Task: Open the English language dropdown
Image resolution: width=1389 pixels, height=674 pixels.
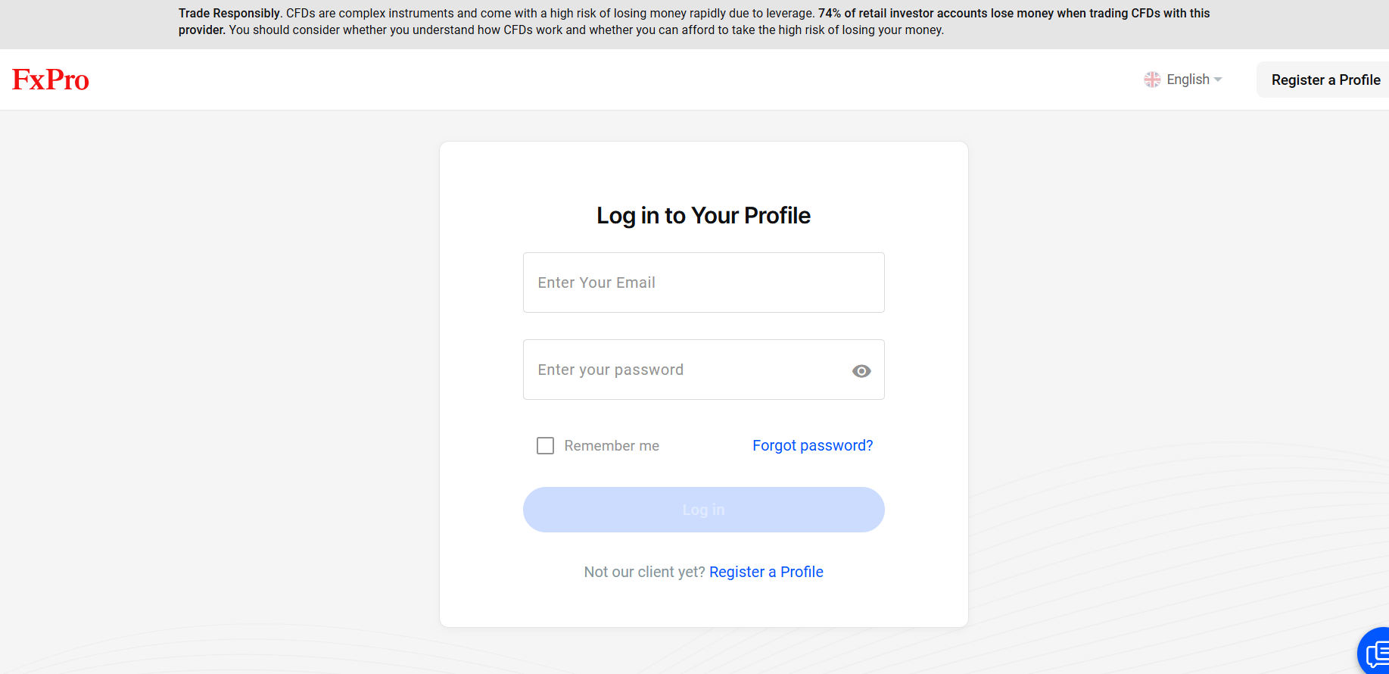Action: point(1188,80)
